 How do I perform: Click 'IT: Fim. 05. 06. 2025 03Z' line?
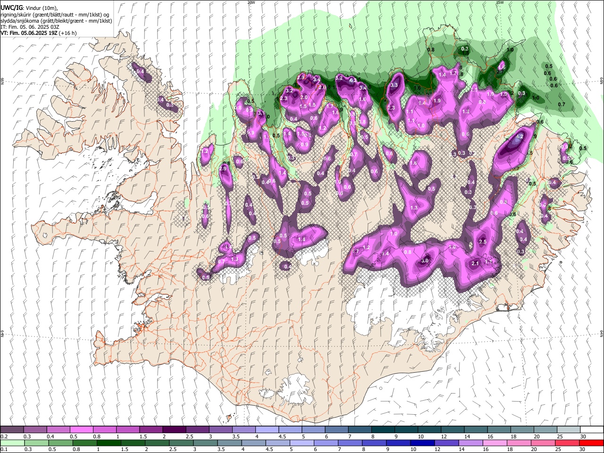coord(30,27)
